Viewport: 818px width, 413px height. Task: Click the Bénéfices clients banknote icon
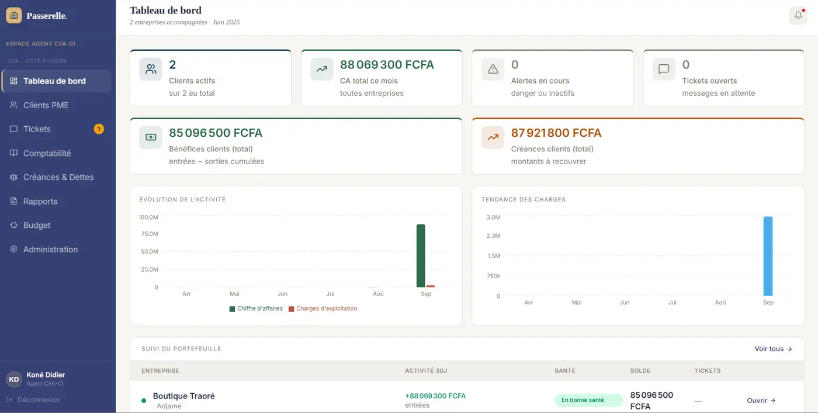tap(151, 137)
